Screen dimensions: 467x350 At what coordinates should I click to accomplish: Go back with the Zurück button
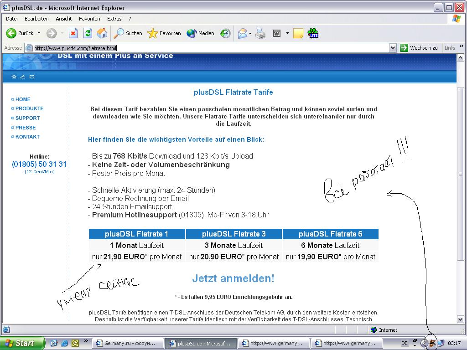coord(20,33)
